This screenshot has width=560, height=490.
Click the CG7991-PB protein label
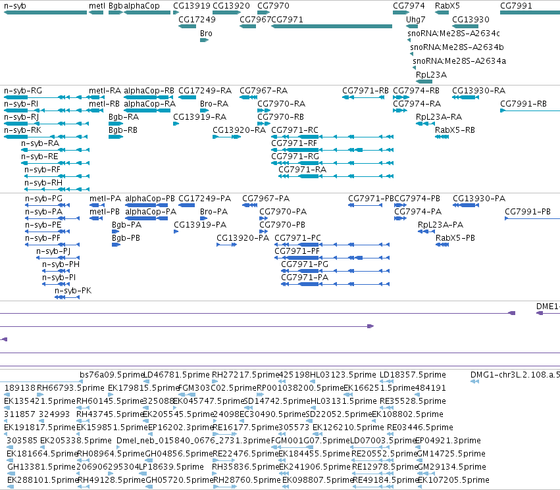pyautogui.click(x=528, y=212)
